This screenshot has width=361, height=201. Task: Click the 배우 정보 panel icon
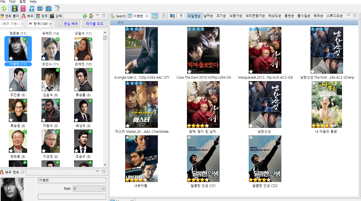2,172
